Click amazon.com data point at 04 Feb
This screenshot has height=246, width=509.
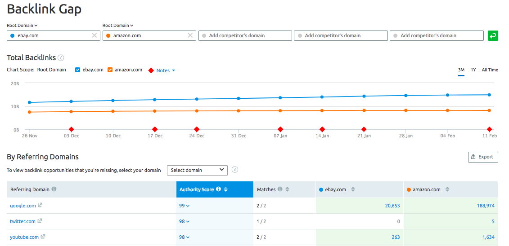pos(448,110)
